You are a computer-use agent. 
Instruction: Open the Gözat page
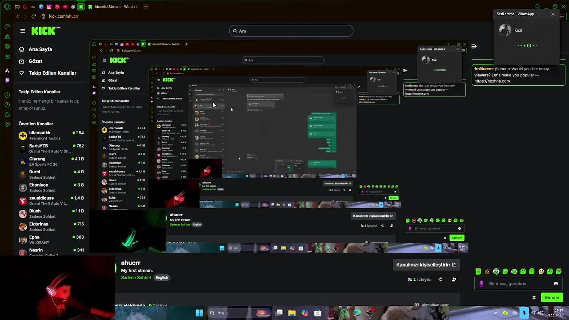point(31,61)
